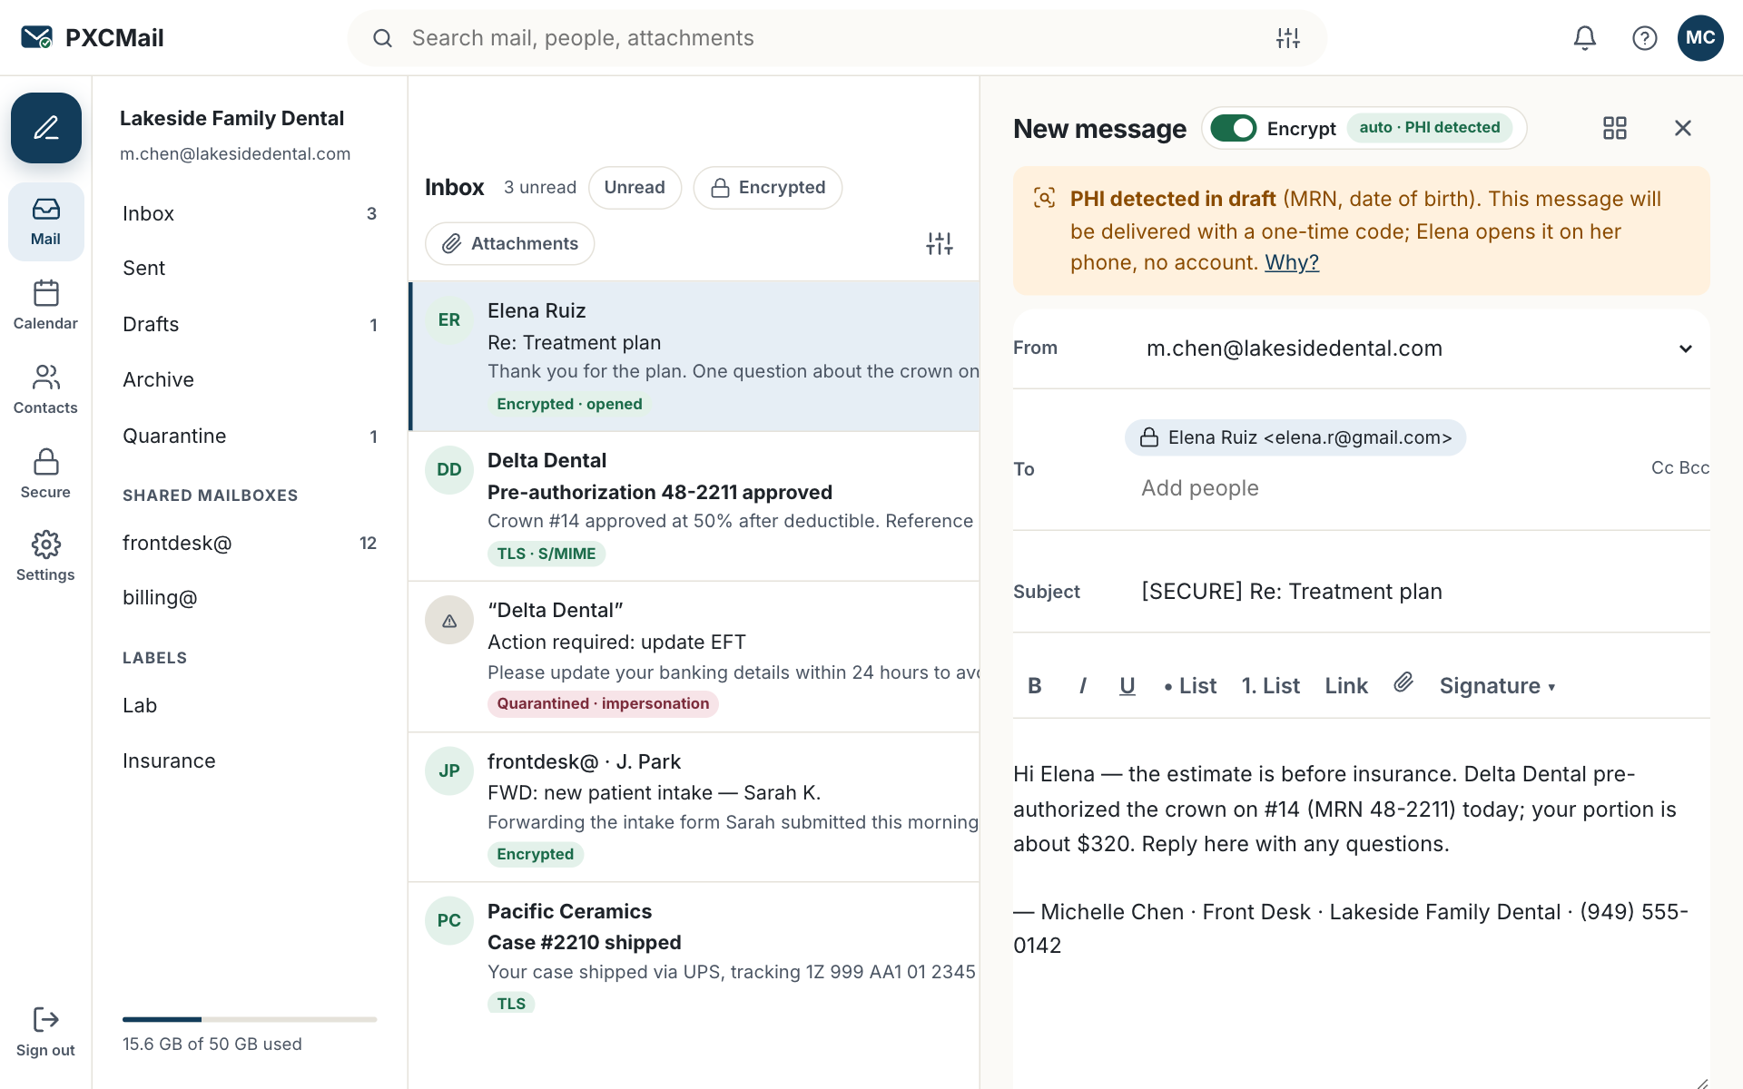The width and height of the screenshot is (1743, 1089).
Task: Open the Signature dropdown
Action: 1497,685
